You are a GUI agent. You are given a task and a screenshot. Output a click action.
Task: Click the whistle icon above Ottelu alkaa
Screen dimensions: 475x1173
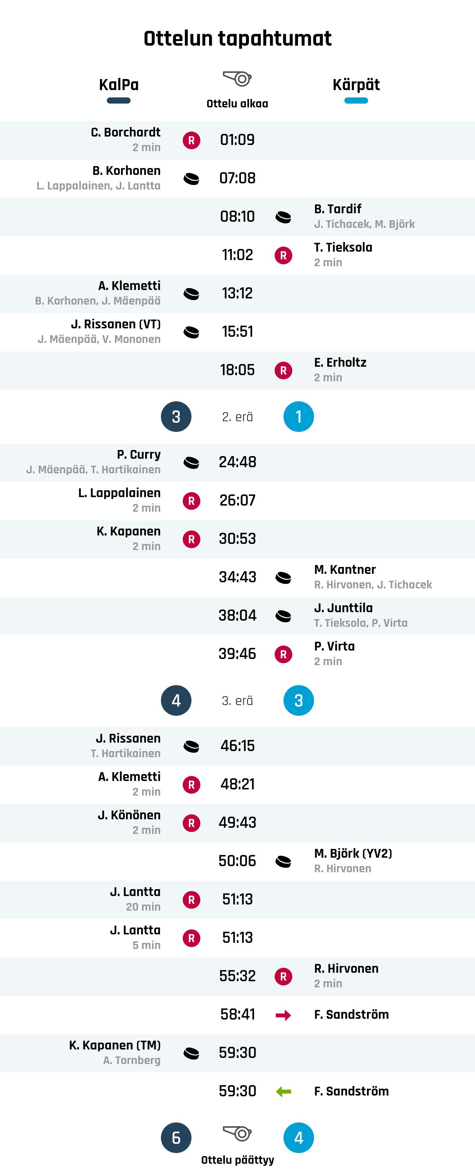pos(237,79)
